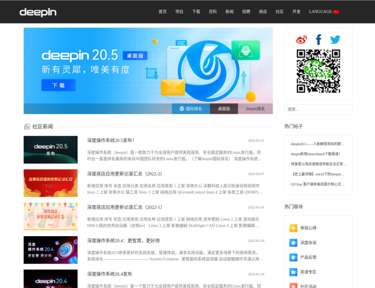Open 项目 in the navigation bar
Viewport: 375px width, 288px height.
pyautogui.click(x=179, y=12)
